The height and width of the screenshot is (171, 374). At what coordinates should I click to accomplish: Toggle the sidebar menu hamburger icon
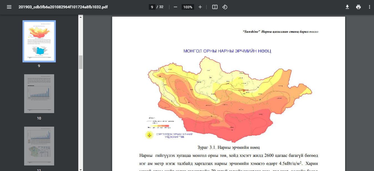click(9, 7)
